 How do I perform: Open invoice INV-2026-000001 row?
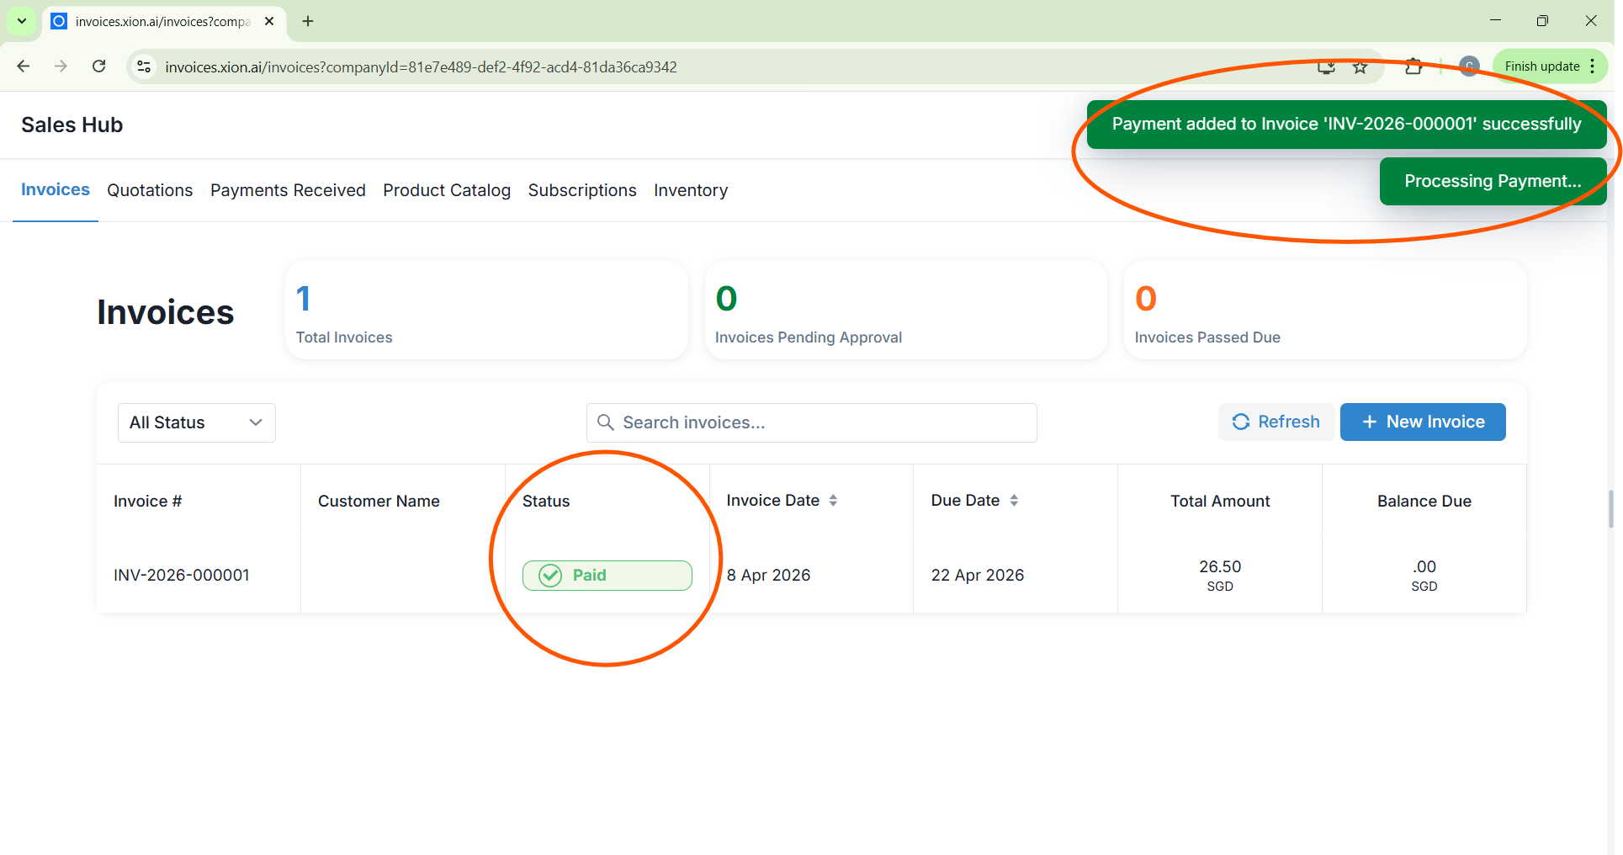click(182, 576)
